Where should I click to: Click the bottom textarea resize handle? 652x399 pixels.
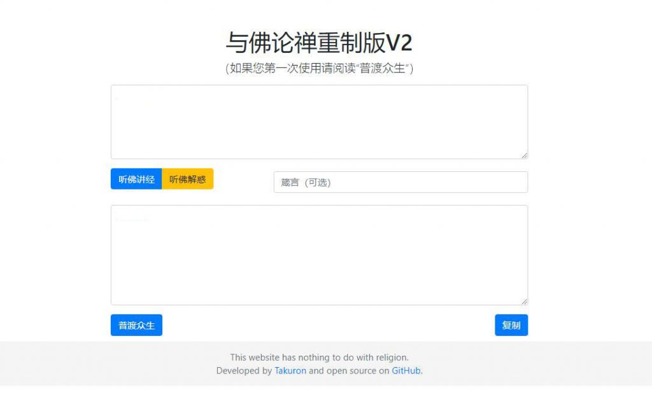pyautogui.click(x=525, y=300)
